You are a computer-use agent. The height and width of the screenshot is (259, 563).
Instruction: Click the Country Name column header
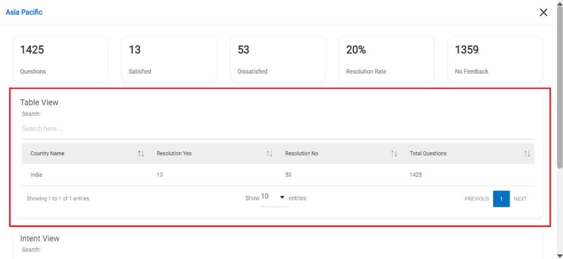click(x=48, y=153)
